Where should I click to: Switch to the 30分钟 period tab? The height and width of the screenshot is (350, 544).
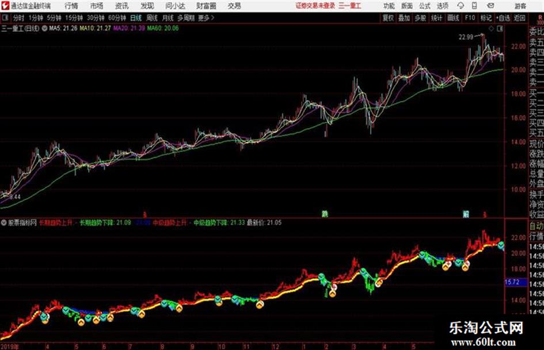(x=96, y=18)
